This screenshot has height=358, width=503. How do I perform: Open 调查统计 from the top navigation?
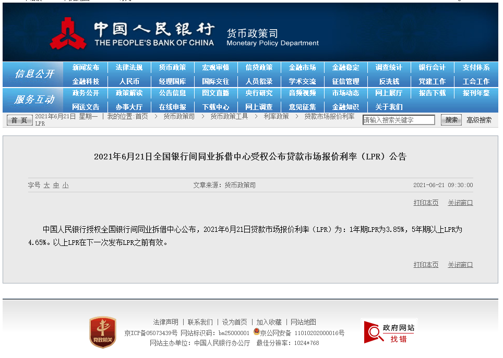[389, 68]
